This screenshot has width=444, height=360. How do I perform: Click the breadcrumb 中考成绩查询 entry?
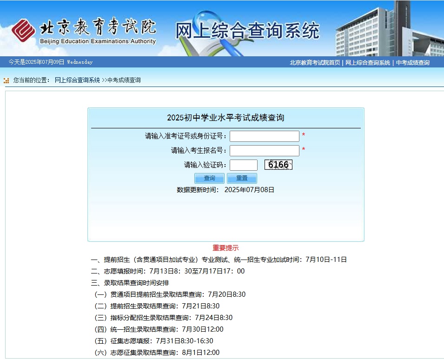point(124,80)
